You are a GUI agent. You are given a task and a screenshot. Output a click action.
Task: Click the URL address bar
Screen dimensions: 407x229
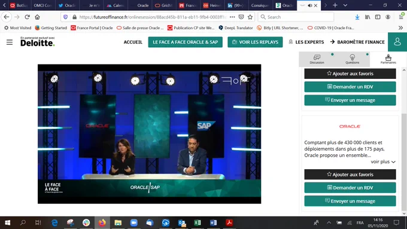(153, 17)
